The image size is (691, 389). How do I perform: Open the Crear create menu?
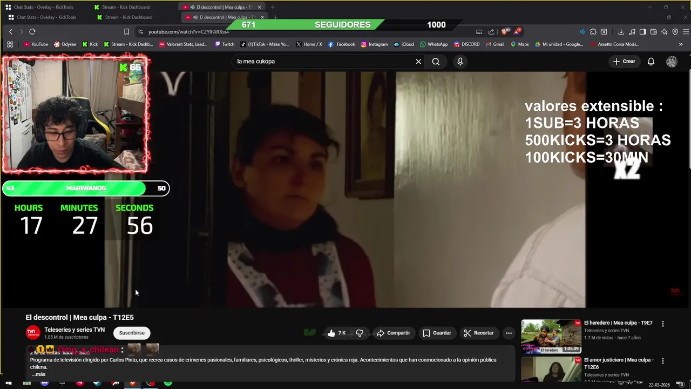coord(624,62)
